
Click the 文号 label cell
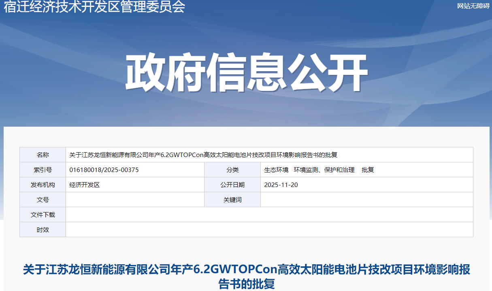point(43,200)
